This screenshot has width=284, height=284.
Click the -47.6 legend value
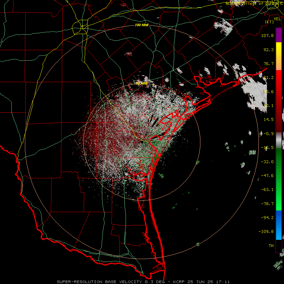coord(267,176)
